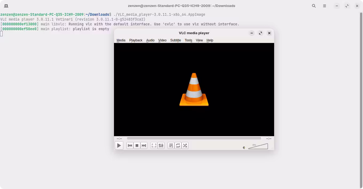Toggle video fullscreen mode icon

tap(154, 145)
